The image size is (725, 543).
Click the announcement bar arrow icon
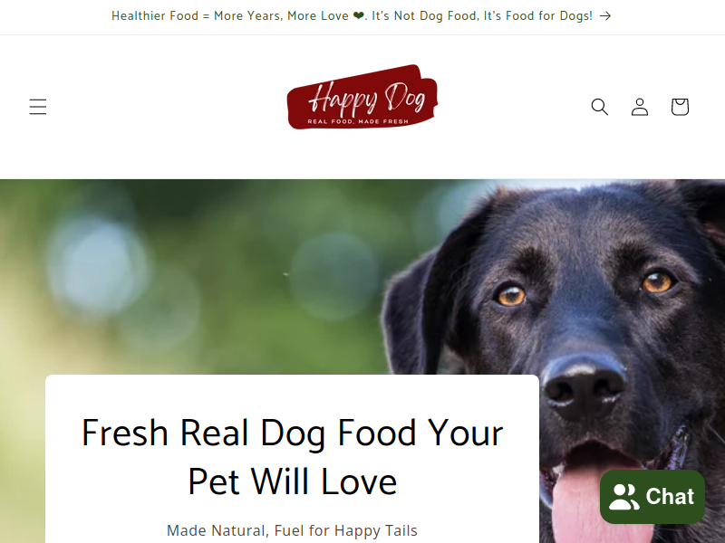[x=605, y=16]
